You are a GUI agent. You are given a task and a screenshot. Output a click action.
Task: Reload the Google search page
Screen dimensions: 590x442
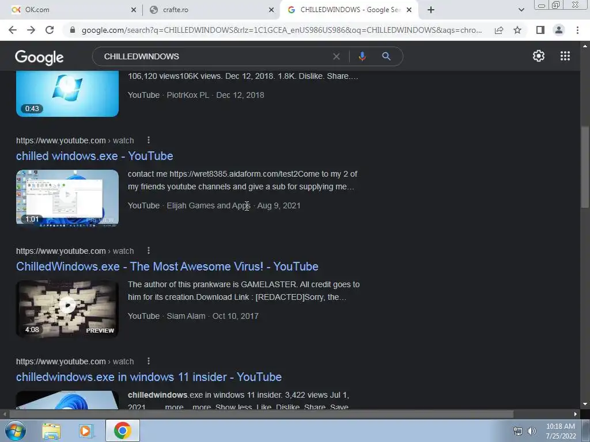[50, 30]
